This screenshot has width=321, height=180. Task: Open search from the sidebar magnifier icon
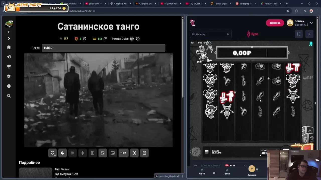[x=9, y=96]
